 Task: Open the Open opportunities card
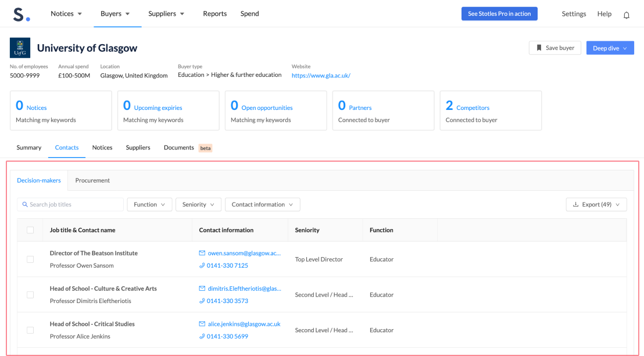(276, 111)
